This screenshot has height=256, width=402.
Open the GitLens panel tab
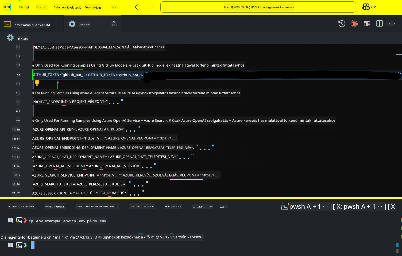(203, 207)
